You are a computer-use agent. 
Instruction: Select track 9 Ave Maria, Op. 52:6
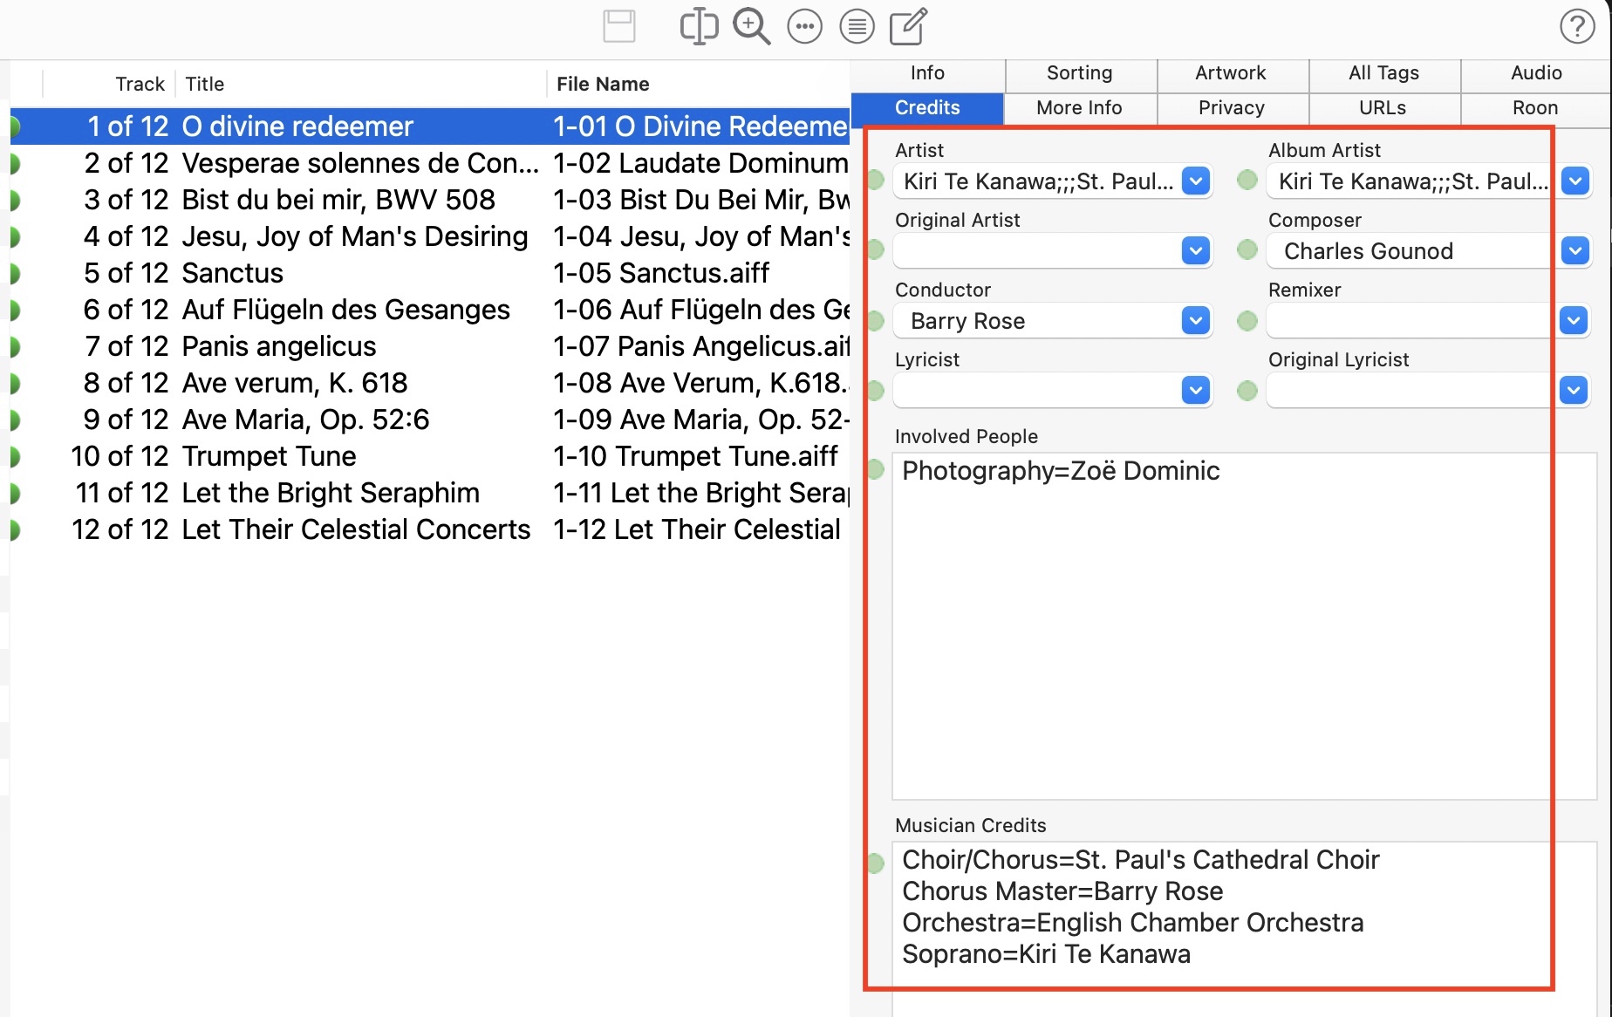click(305, 420)
